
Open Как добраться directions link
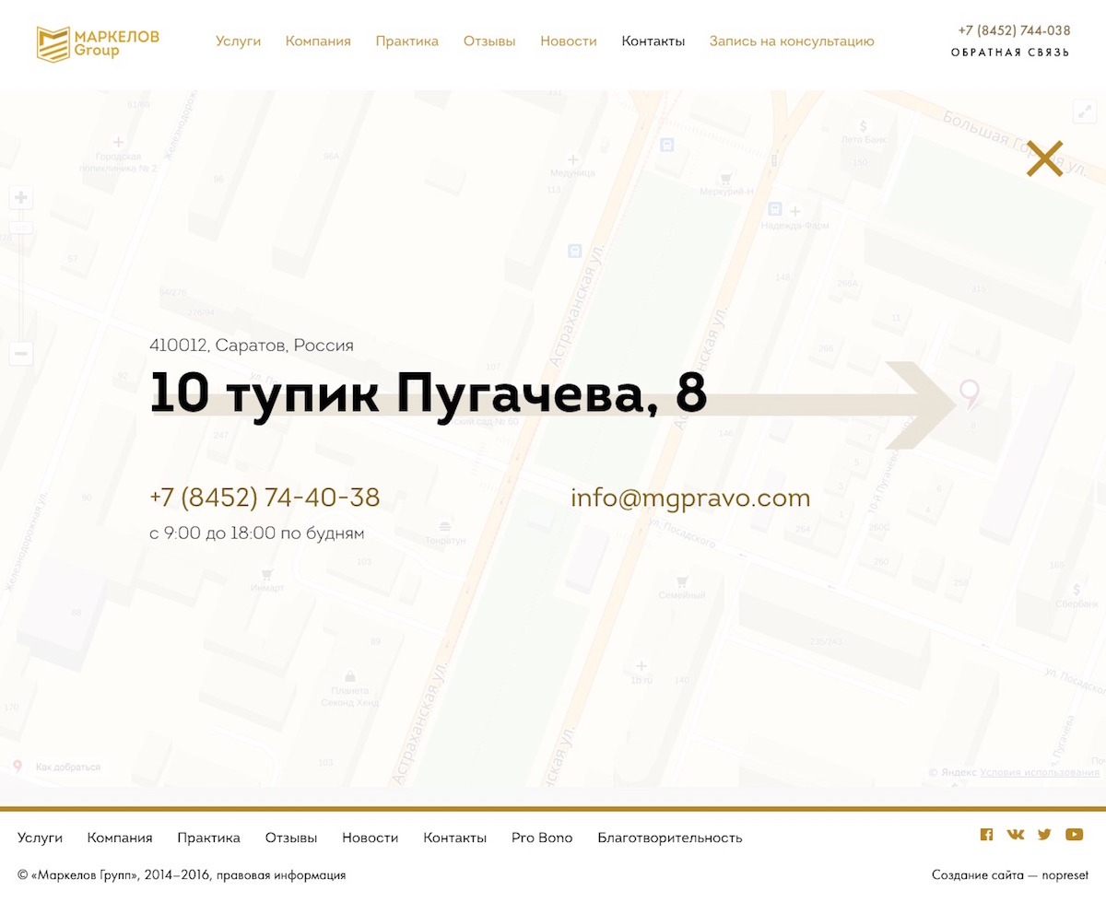67,767
